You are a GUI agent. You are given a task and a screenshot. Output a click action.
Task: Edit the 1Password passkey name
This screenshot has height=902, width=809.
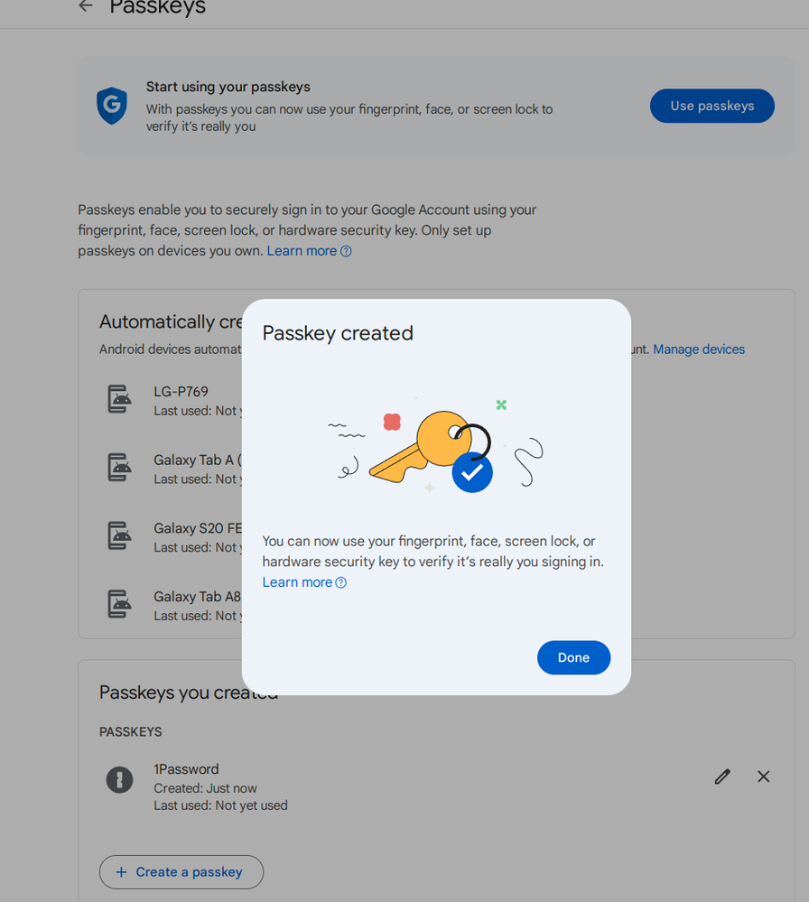(x=722, y=776)
